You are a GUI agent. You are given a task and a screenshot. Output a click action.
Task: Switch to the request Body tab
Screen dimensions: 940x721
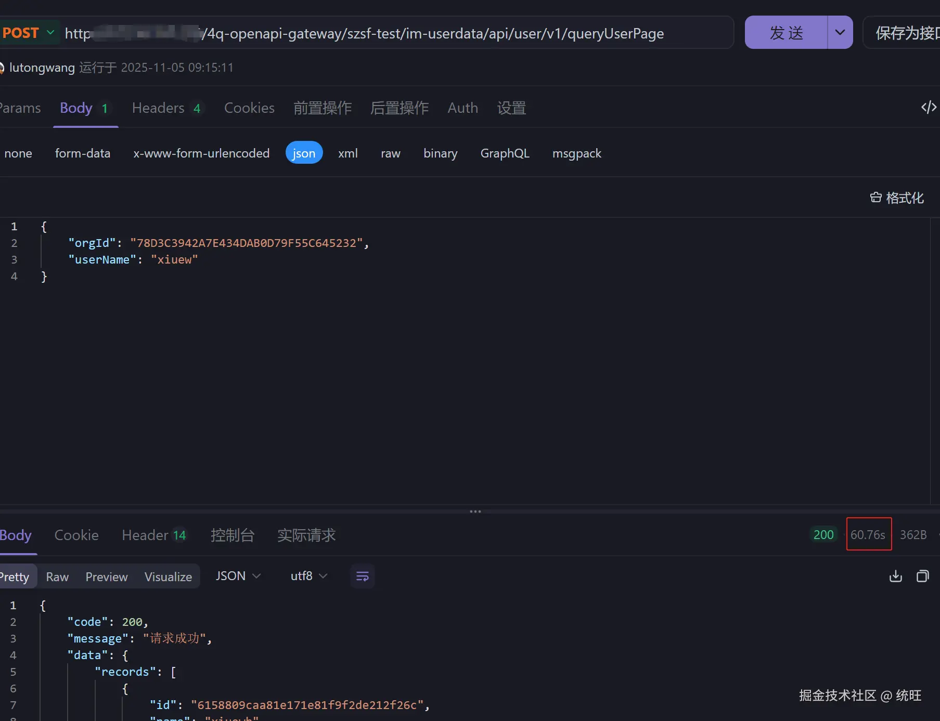point(85,108)
